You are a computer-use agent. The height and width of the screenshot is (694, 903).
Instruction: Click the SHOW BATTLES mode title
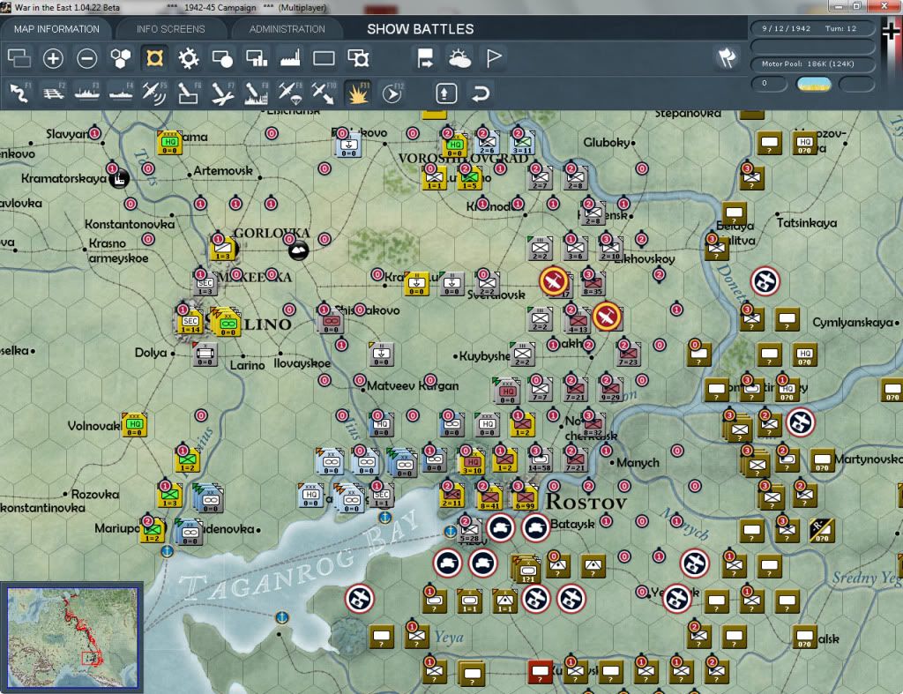click(421, 29)
